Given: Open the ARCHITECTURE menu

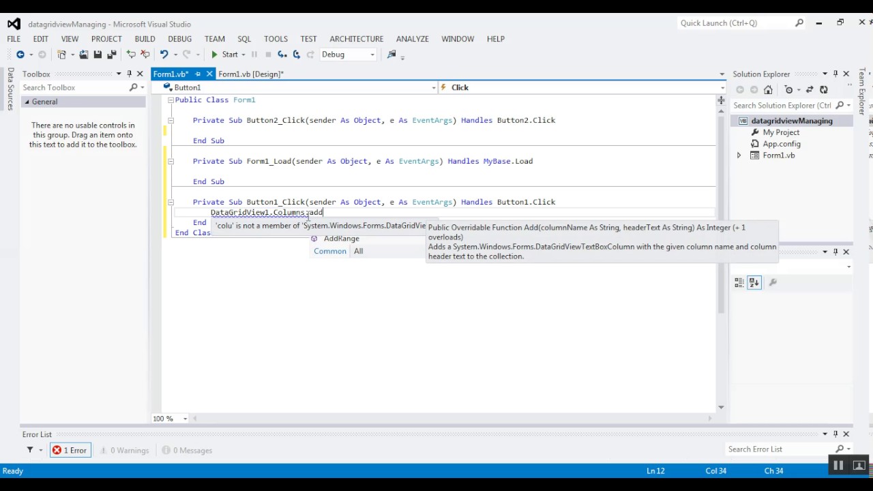Looking at the screenshot, I should [357, 39].
